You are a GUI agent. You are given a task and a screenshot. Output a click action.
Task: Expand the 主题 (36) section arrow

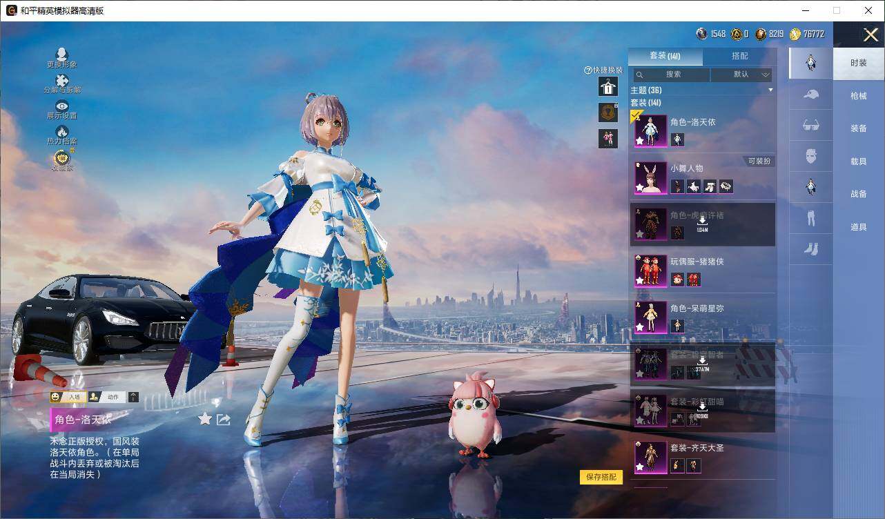(770, 90)
